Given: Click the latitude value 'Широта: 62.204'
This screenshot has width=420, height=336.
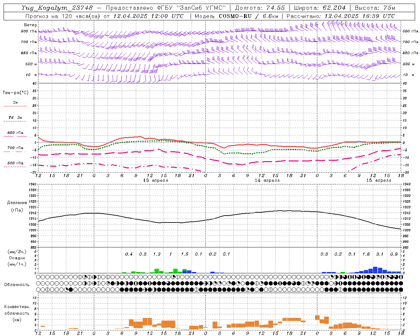Looking at the screenshot, I should coord(320,8).
